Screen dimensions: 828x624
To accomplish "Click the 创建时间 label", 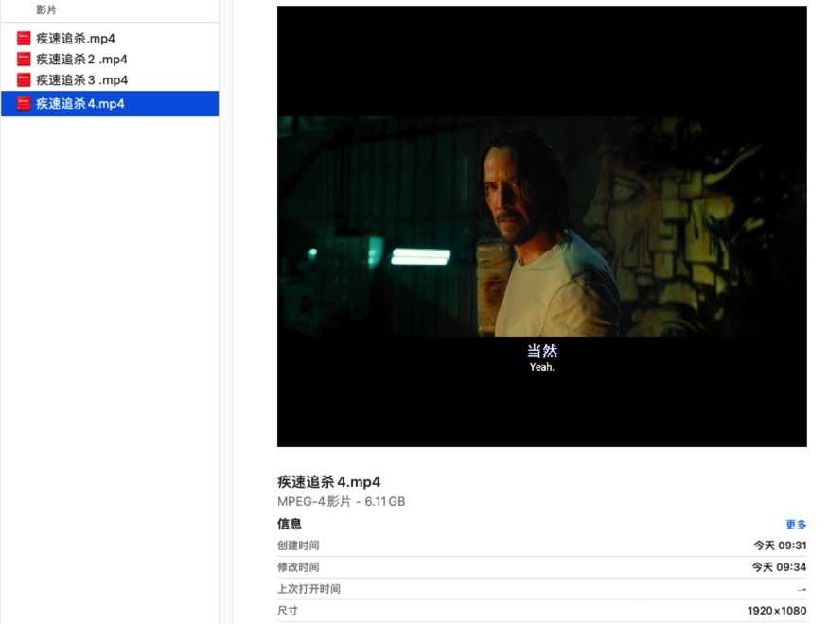I will [x=298, y=546].
